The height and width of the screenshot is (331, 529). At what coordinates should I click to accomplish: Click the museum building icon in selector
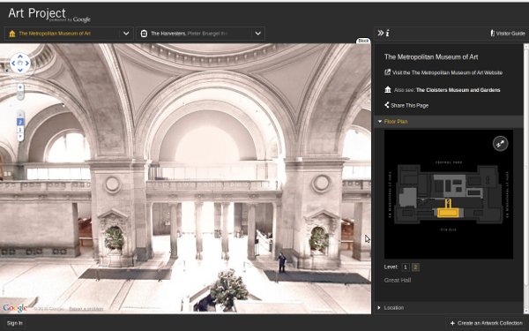(12, 34)
